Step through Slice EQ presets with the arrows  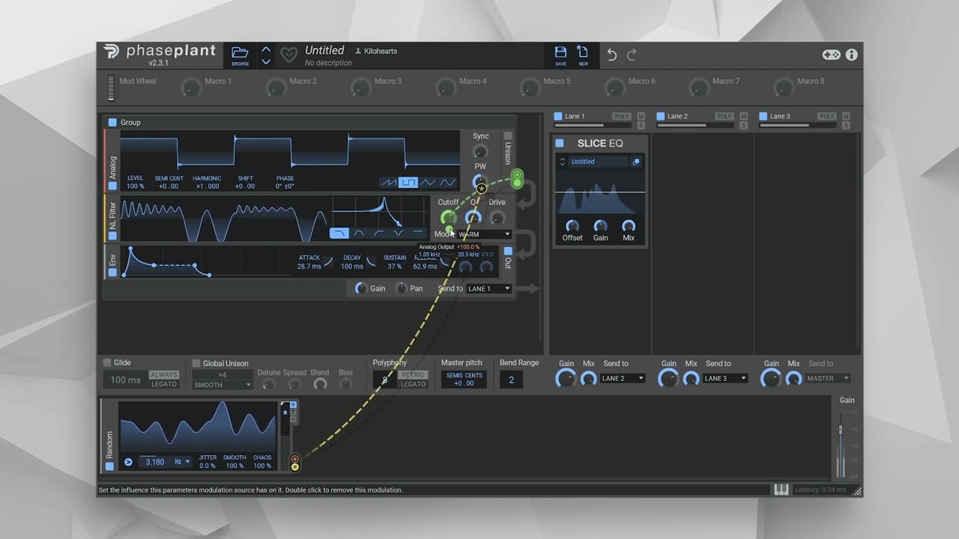[563, 162]
